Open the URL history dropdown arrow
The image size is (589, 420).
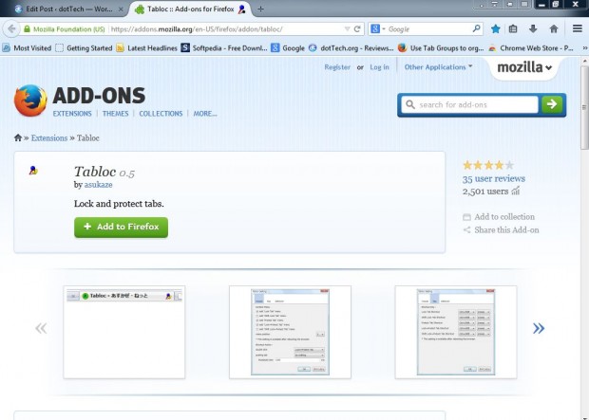click(347, 28)
